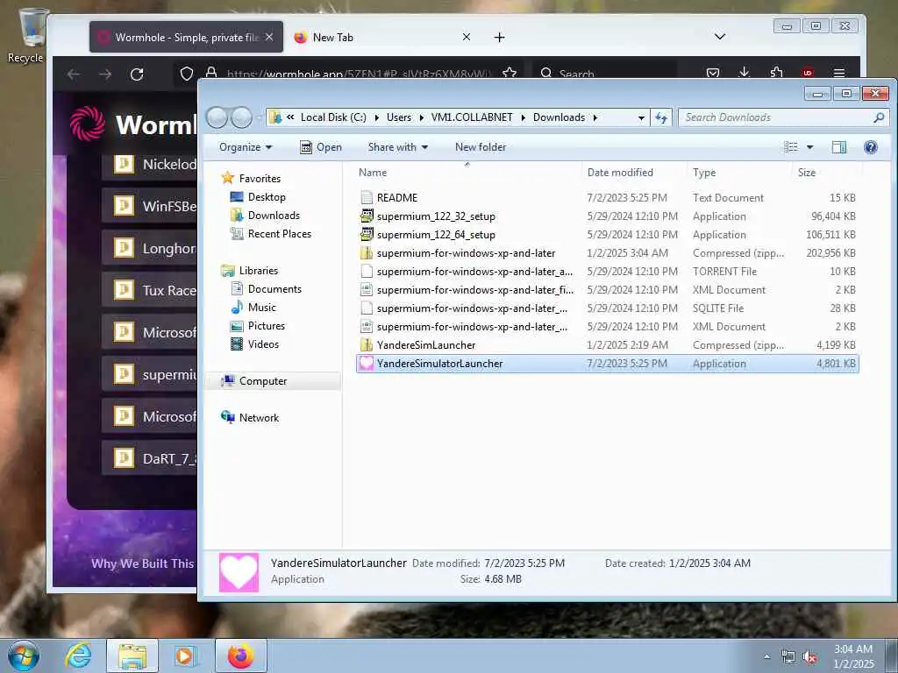Click the New folder button

[481, 147]
